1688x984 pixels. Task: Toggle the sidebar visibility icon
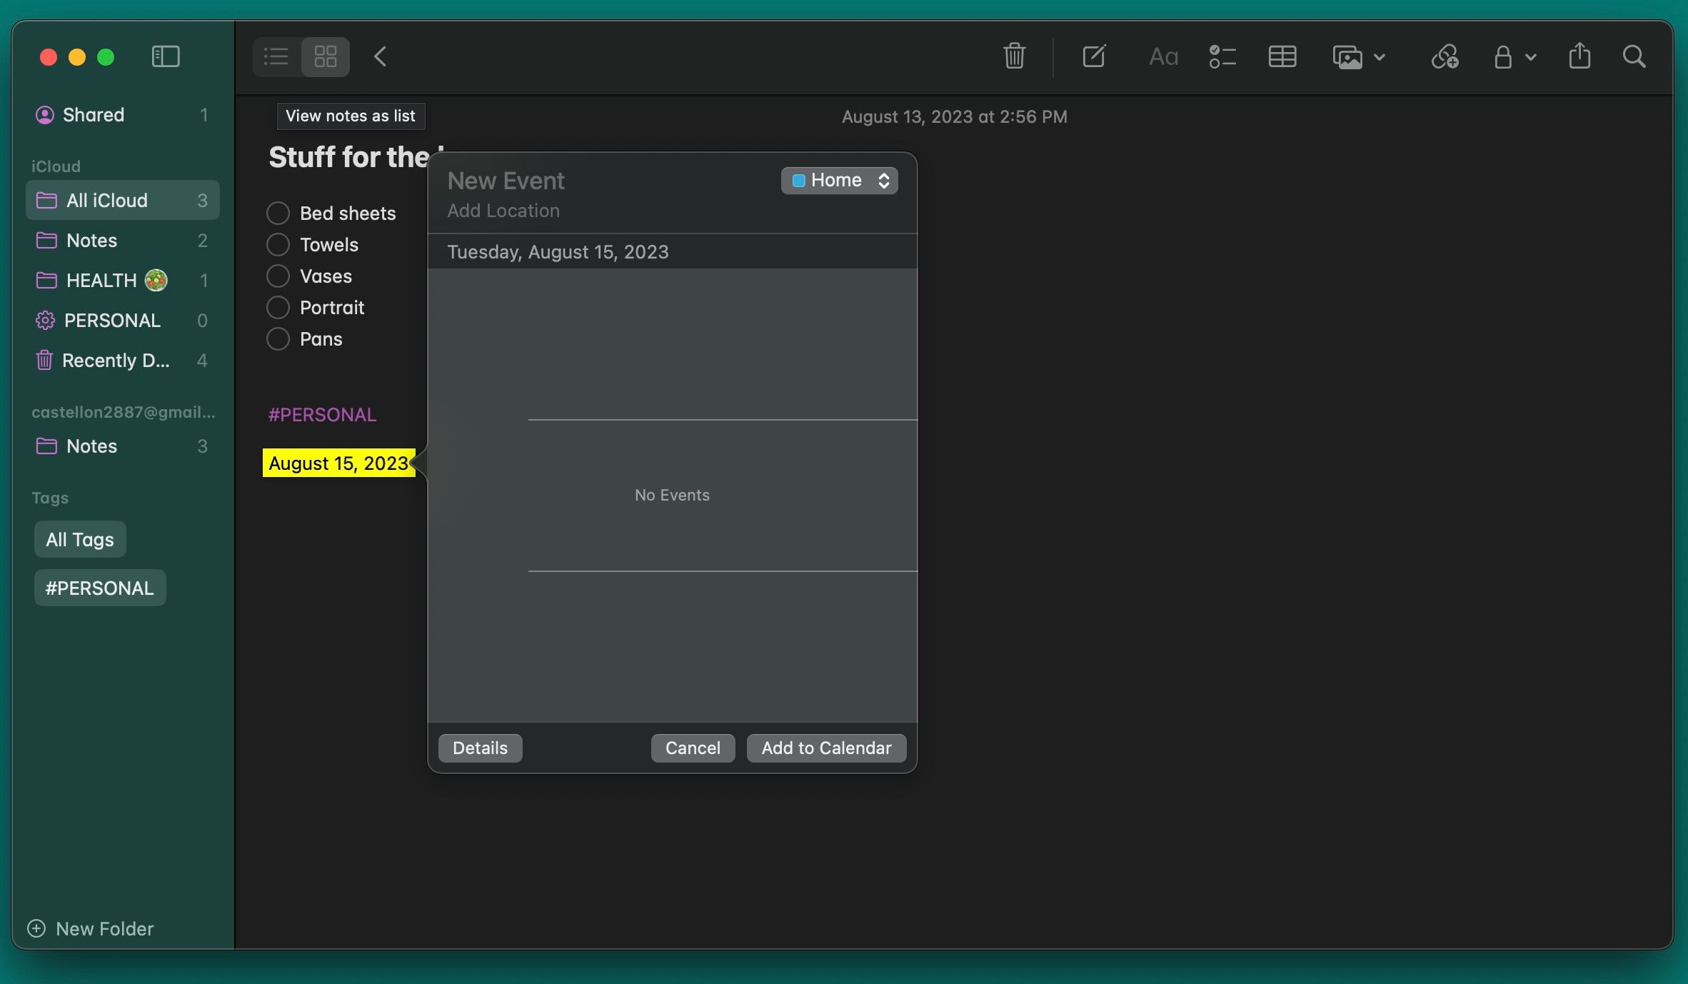point(166,56)
